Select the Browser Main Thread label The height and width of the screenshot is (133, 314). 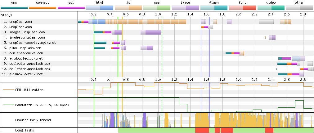pos(33,120)
